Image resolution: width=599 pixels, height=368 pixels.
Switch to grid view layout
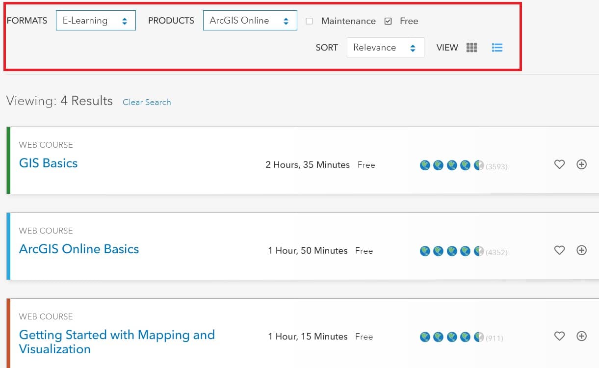point(471,47)
